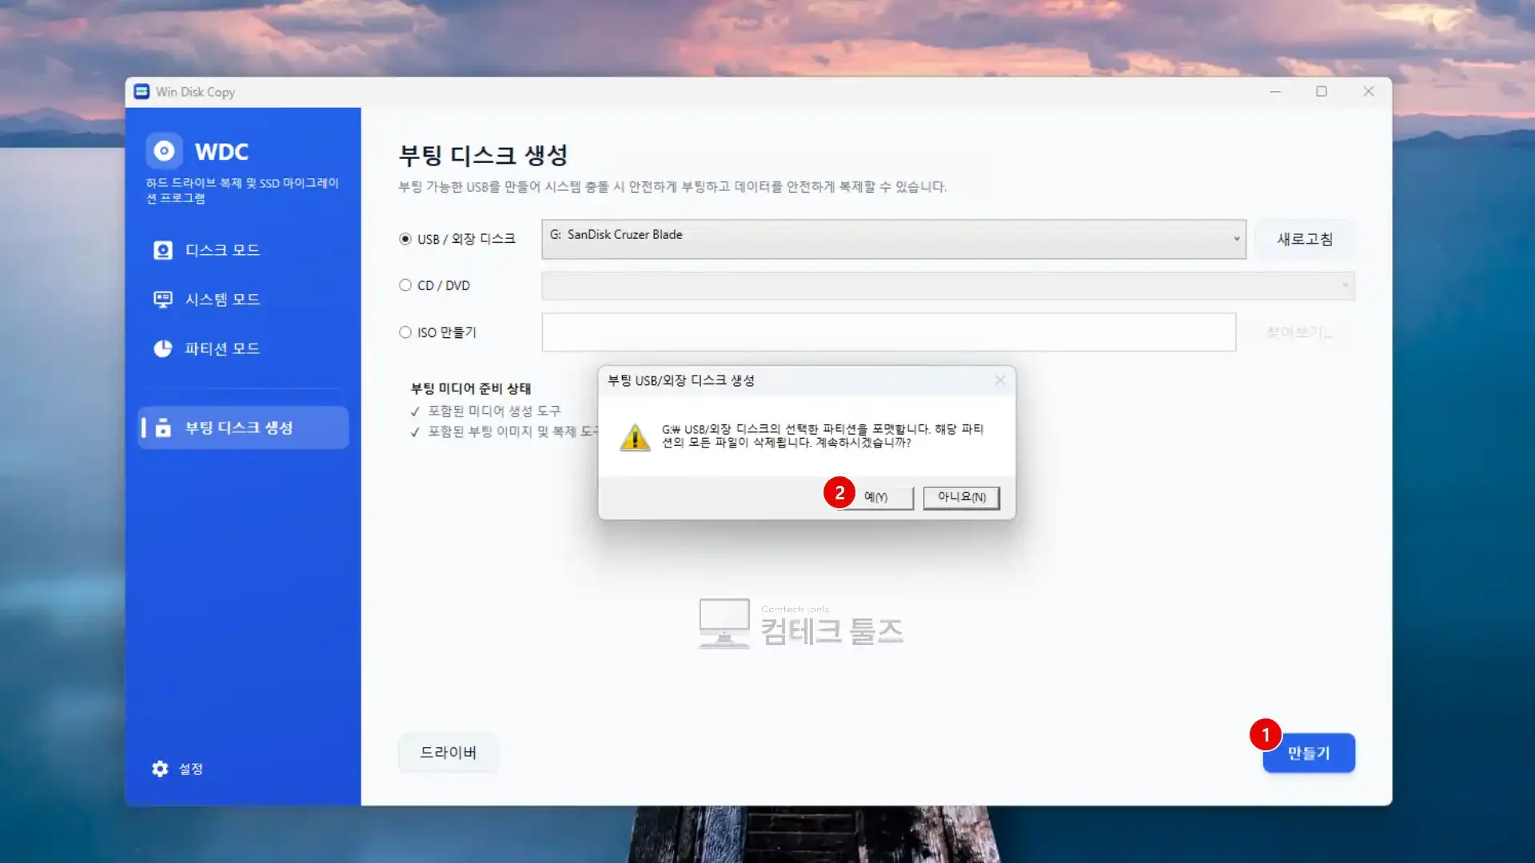The width and height of the screenshot is (1535, 863).
Task: Click the ISO path input field
Action: pyautogui.click(x=889, y=332)
